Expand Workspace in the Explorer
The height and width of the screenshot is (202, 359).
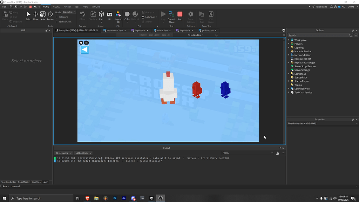click(289, 40)
